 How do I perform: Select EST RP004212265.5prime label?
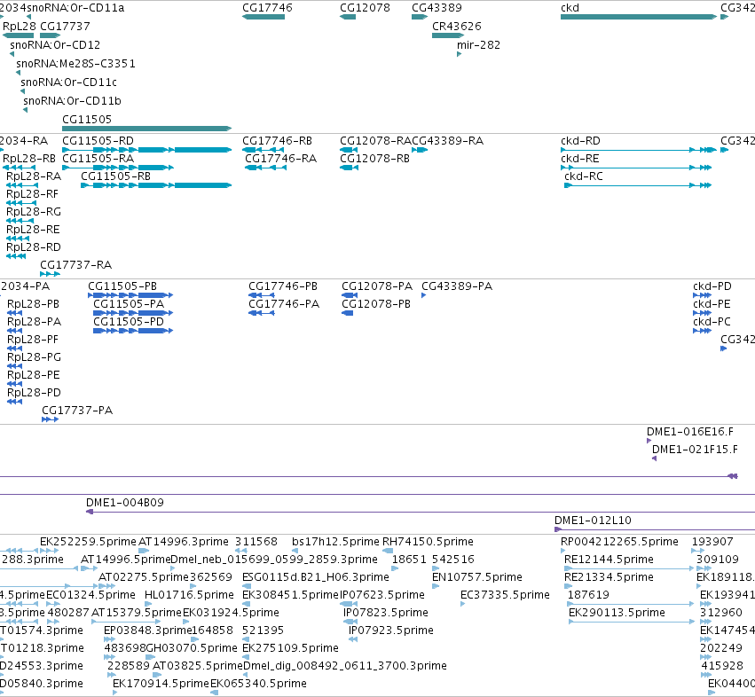tap(619, 542)
